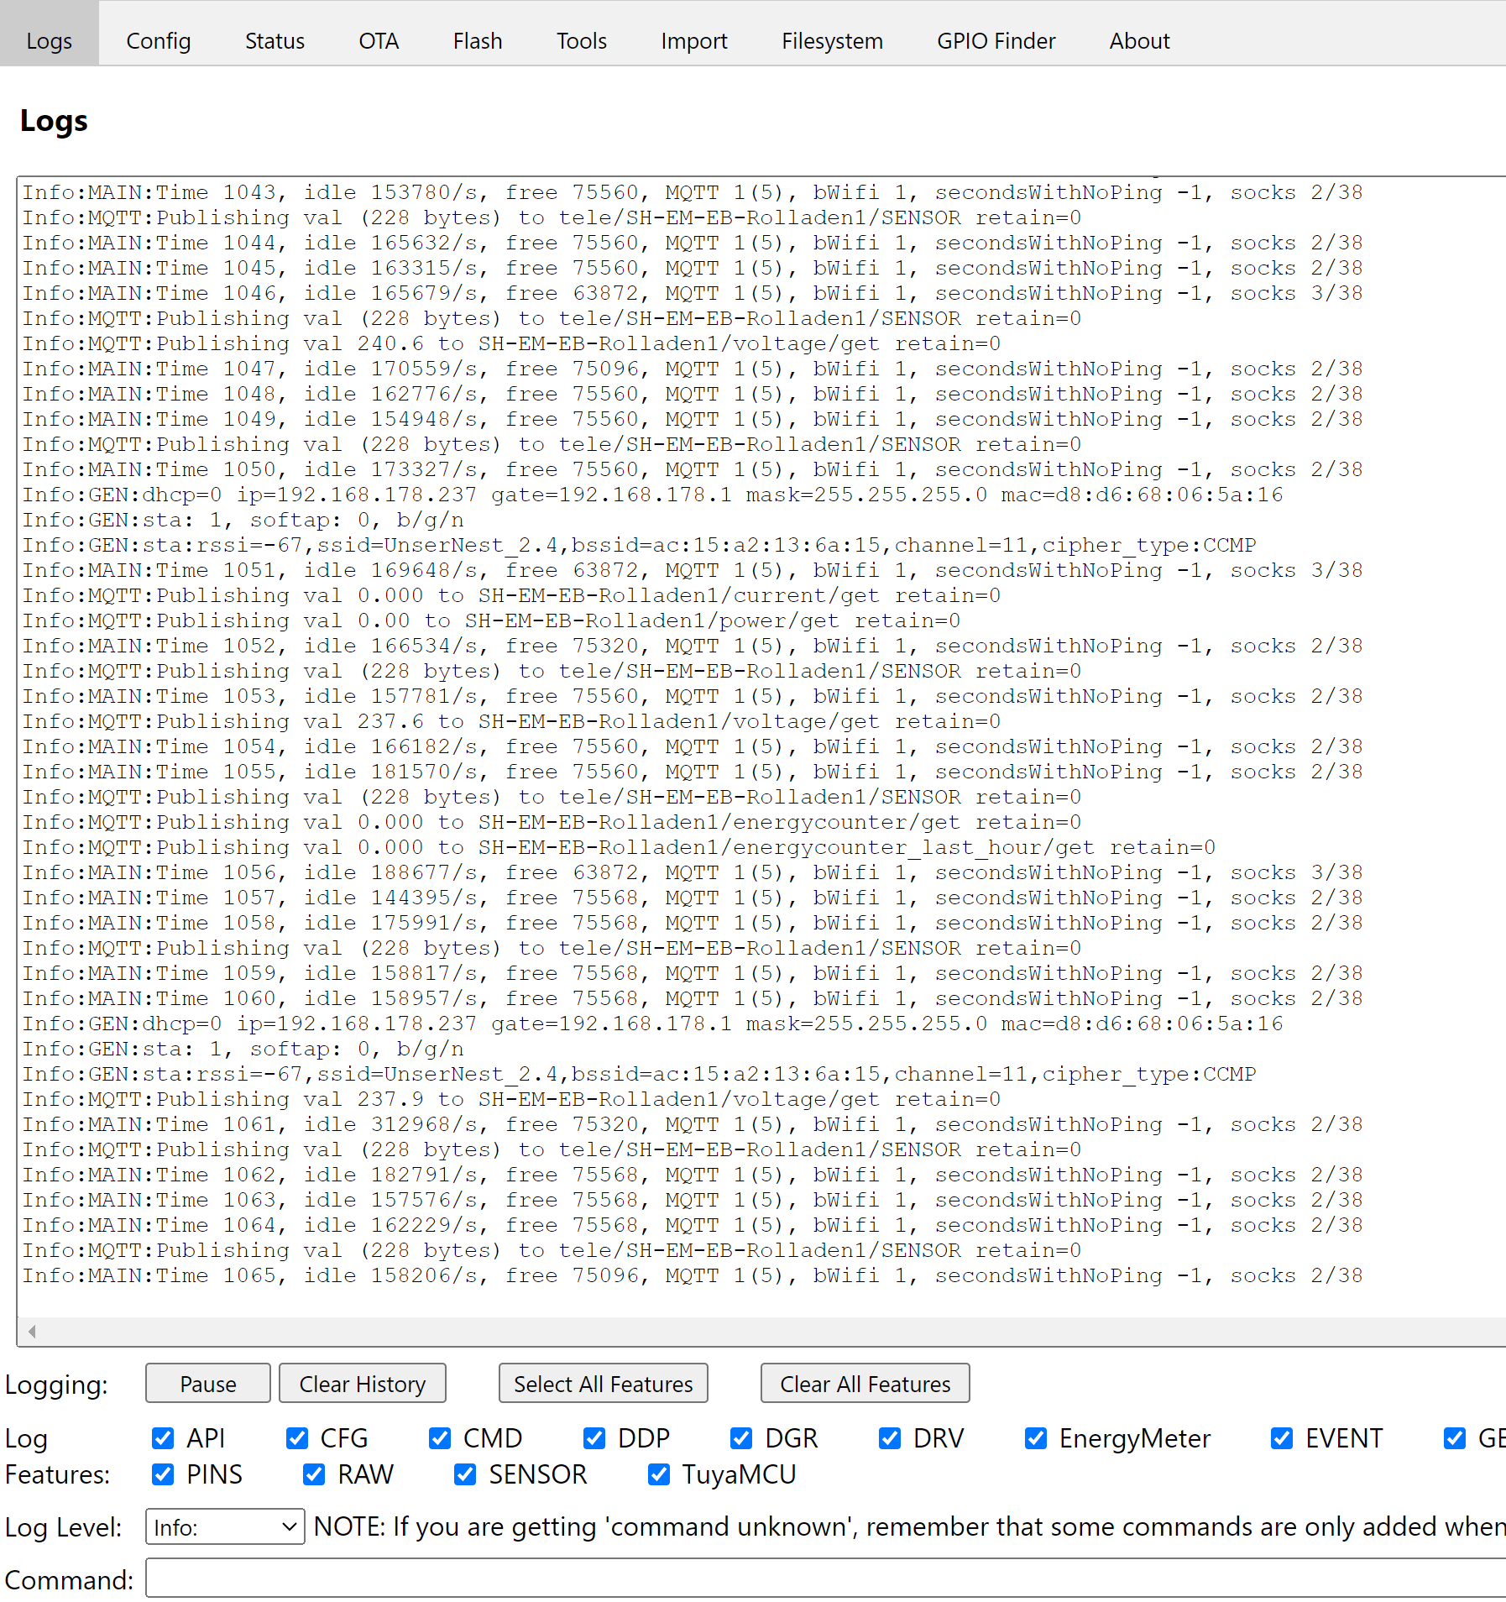Click the log line 'Time 1050'
Image resolution: width=1506 pixels, height=1602 pixels.
693,469
